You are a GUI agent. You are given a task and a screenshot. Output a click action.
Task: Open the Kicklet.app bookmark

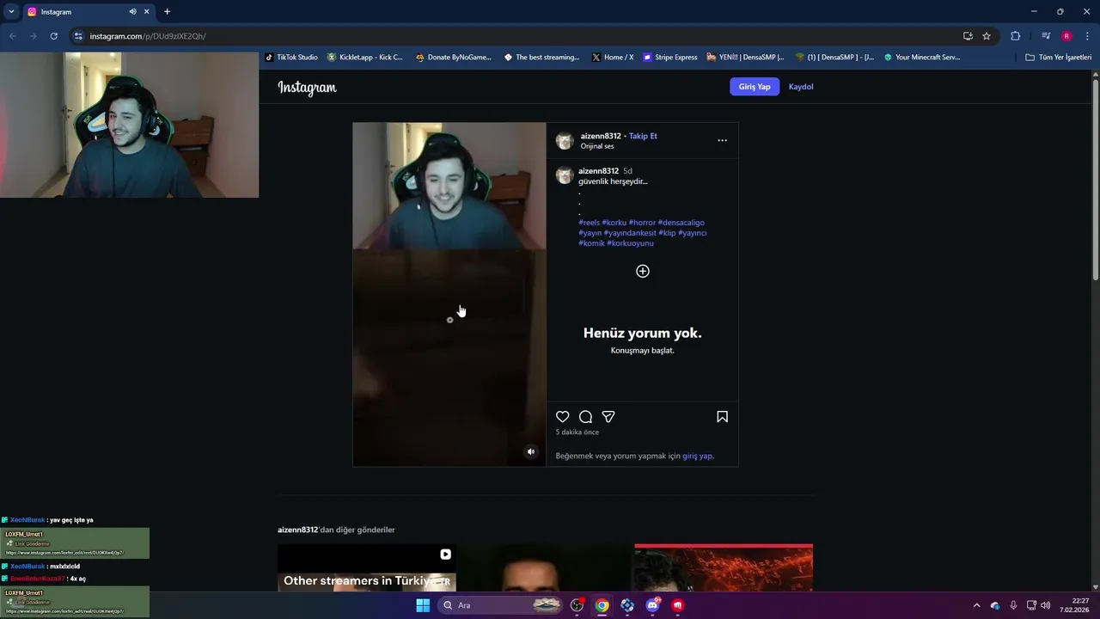pos(365,58)
